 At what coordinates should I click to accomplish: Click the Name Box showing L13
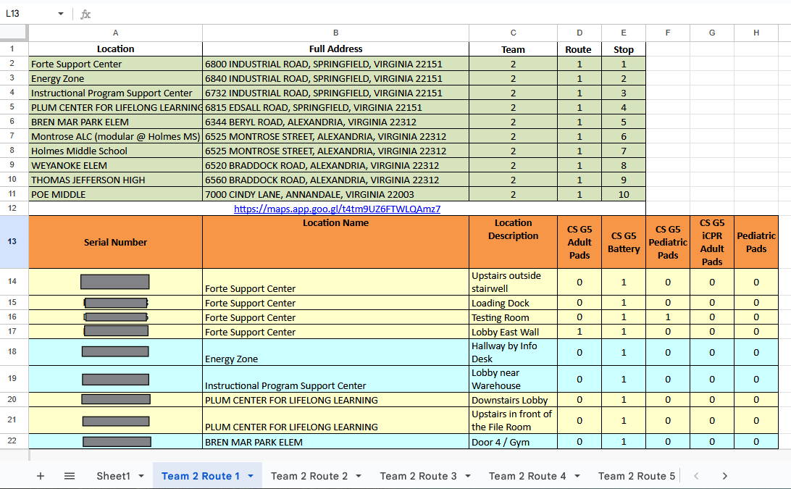click(28, 14)
